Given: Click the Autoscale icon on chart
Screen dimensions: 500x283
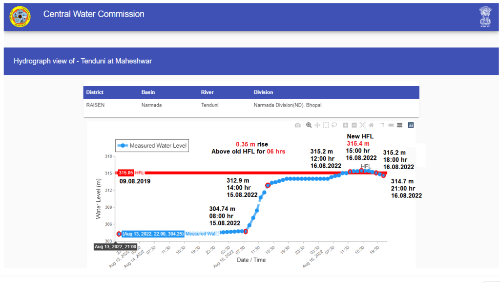Looking at the screenshot, I should (362, 125).
